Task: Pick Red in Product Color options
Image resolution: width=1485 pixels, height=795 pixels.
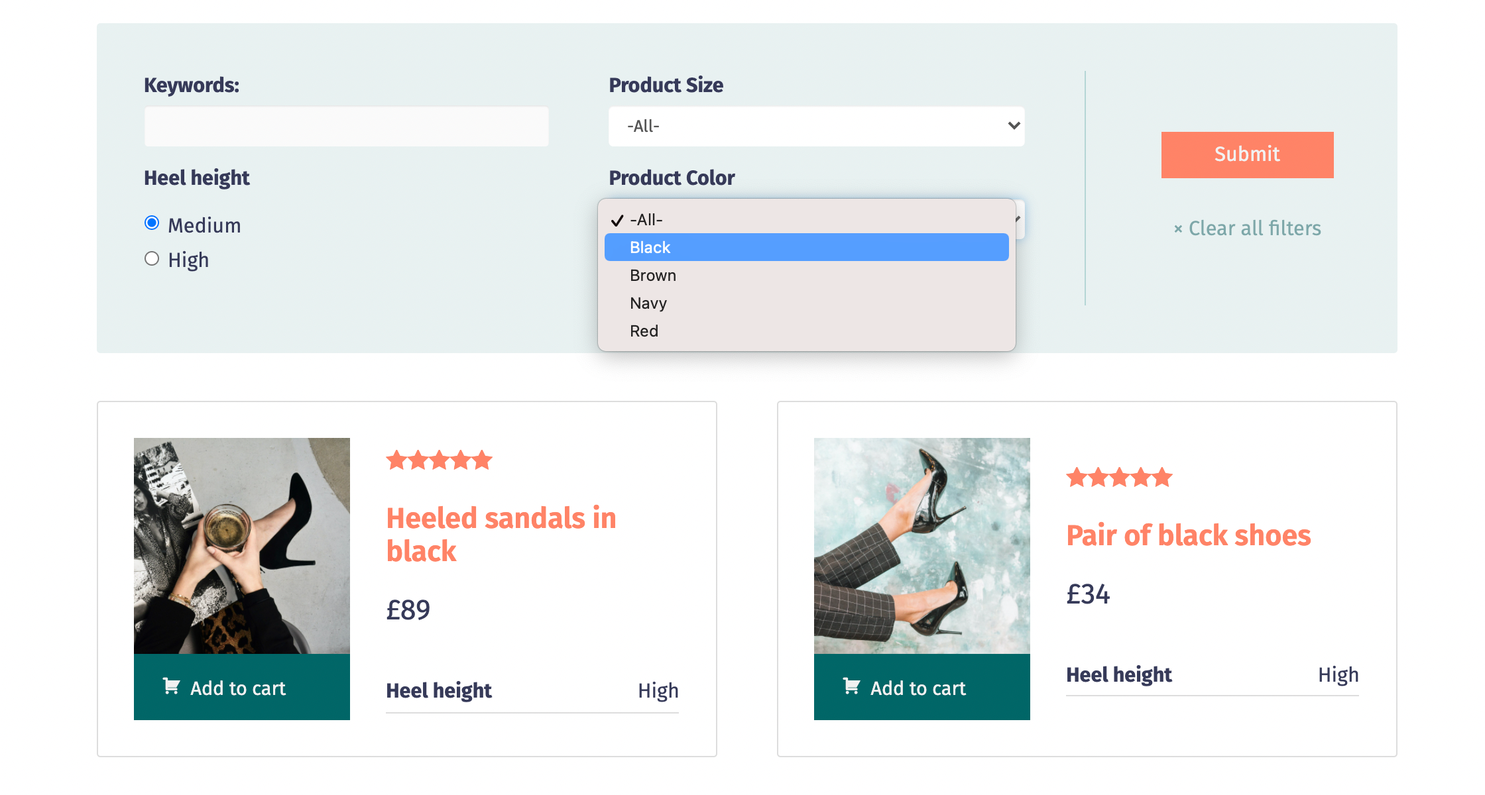Action: point(644,331)
